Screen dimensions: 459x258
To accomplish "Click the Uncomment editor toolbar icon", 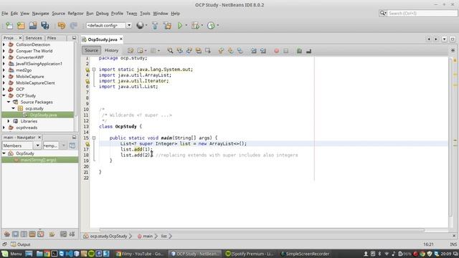I will (x=308, y=51).
